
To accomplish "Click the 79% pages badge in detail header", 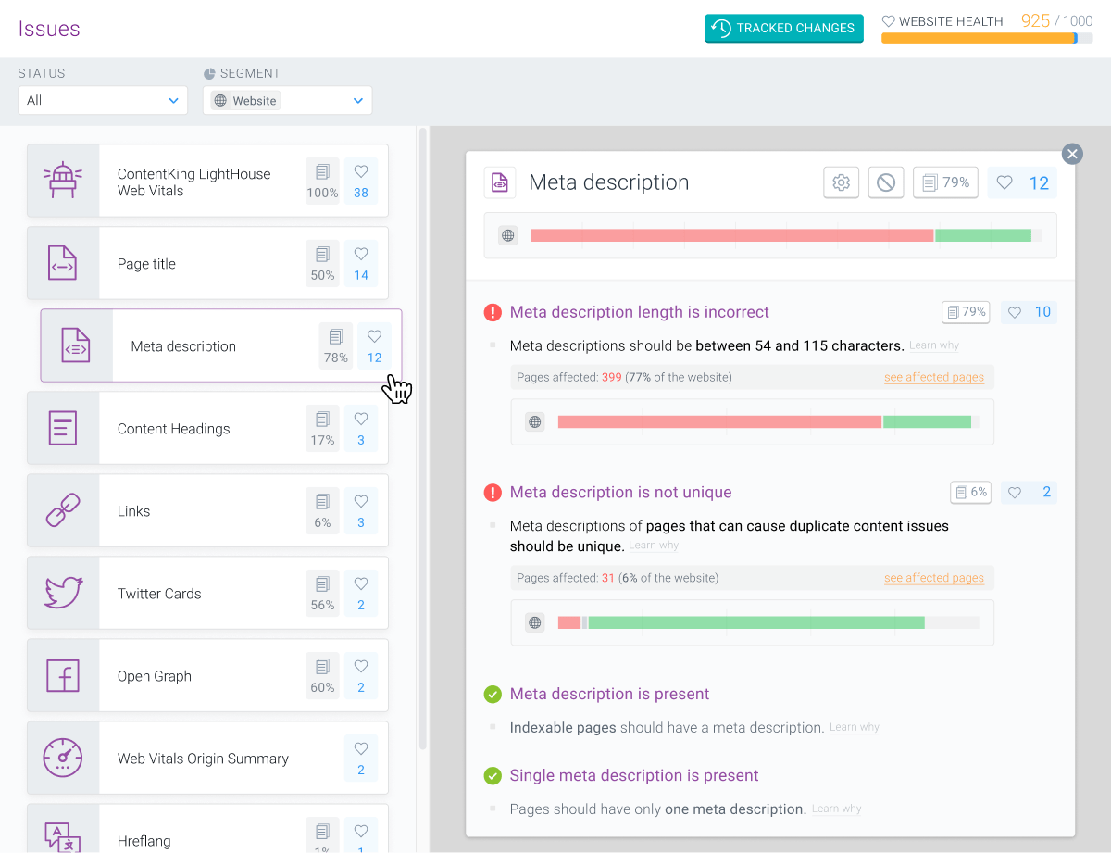I will pyautogui.click(x=945, y=182).
